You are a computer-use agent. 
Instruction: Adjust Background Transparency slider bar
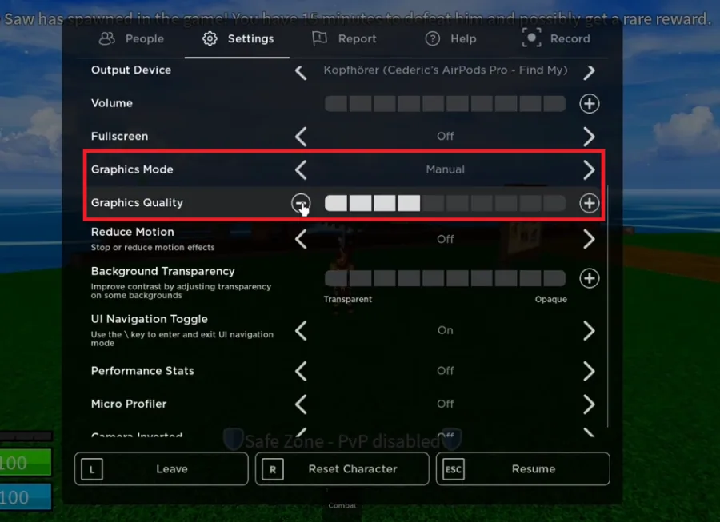[x=445, y=278]
